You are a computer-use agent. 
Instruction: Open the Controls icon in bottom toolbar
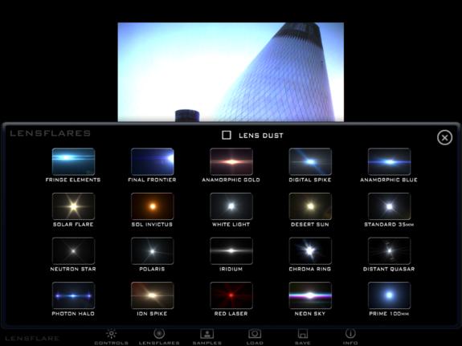click(x=112, y=334)
